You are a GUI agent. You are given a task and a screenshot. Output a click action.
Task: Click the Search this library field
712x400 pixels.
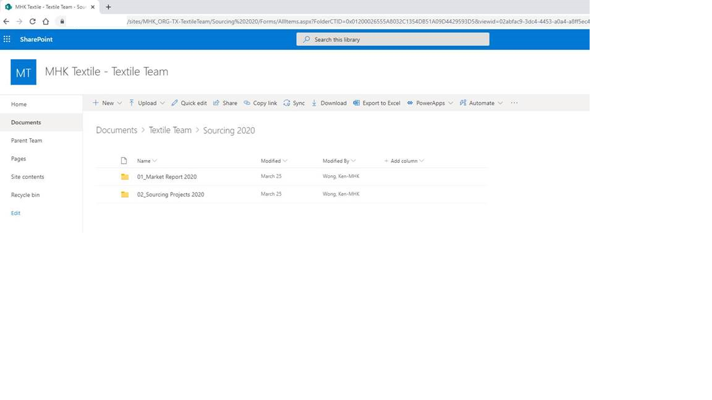click(x=392, y=39)
